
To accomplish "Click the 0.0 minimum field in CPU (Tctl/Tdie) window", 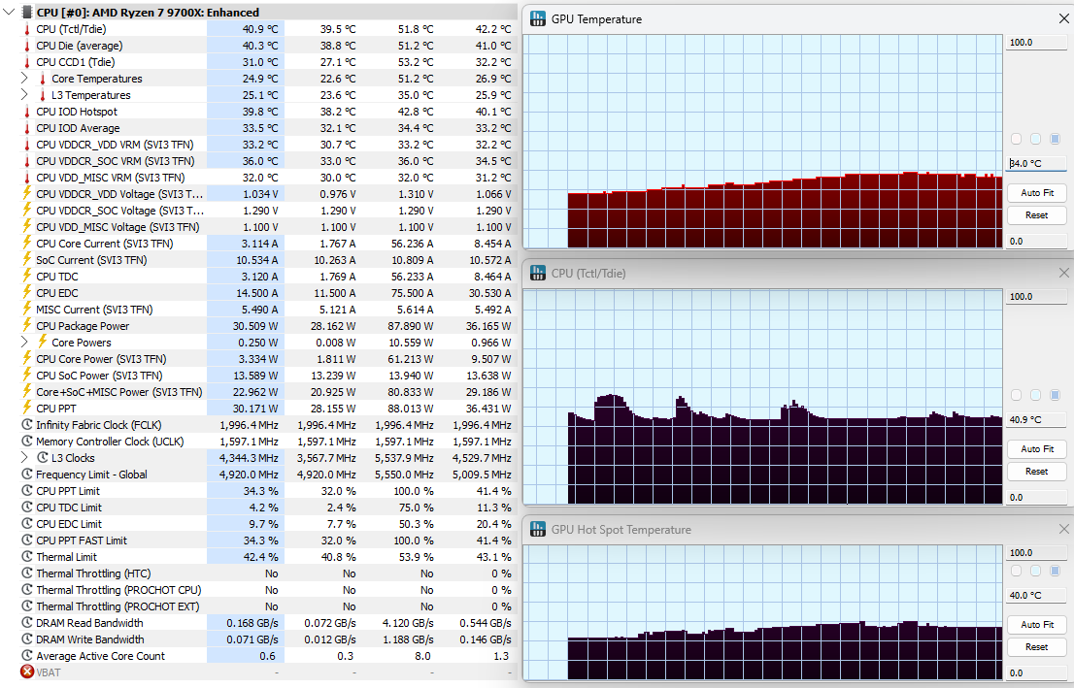I will click(1036, 497).
